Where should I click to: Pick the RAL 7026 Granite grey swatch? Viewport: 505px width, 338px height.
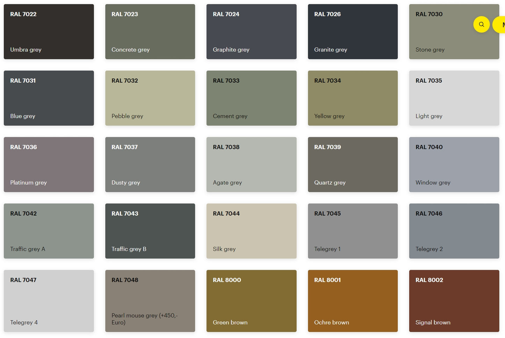[353, 31]
